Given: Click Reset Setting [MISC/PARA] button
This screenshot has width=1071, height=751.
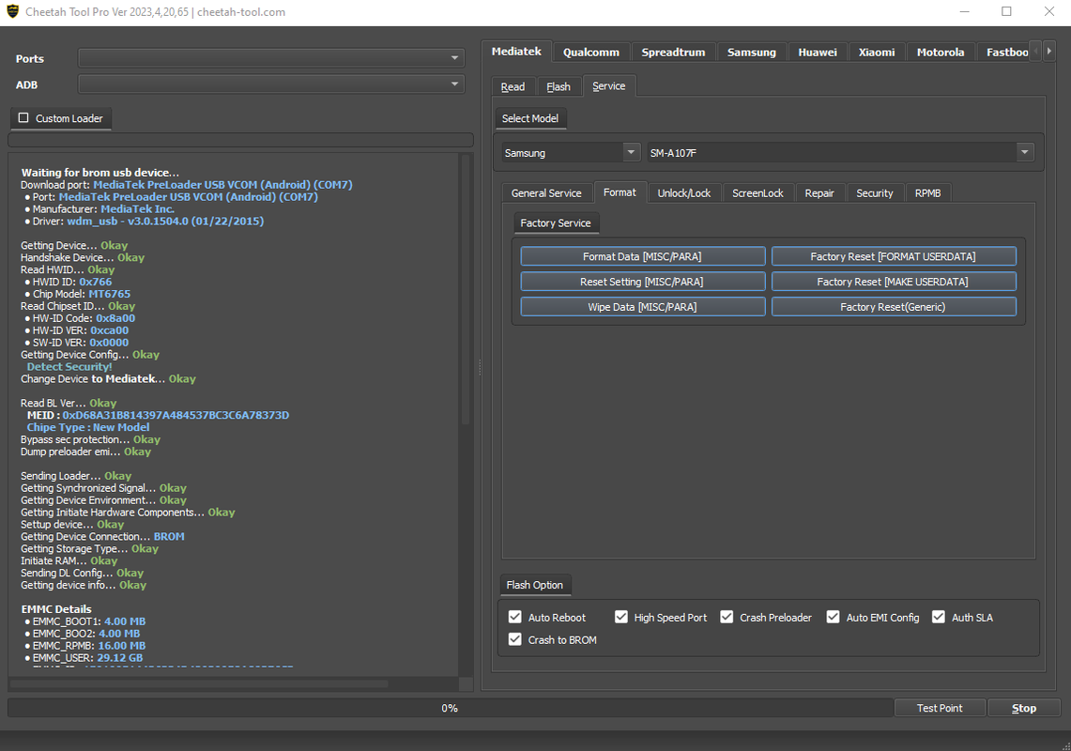Looking at the screenshot, I should [643, 282].
